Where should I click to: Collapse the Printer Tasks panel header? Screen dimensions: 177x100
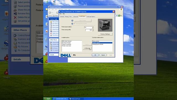[x=54, y=19]
